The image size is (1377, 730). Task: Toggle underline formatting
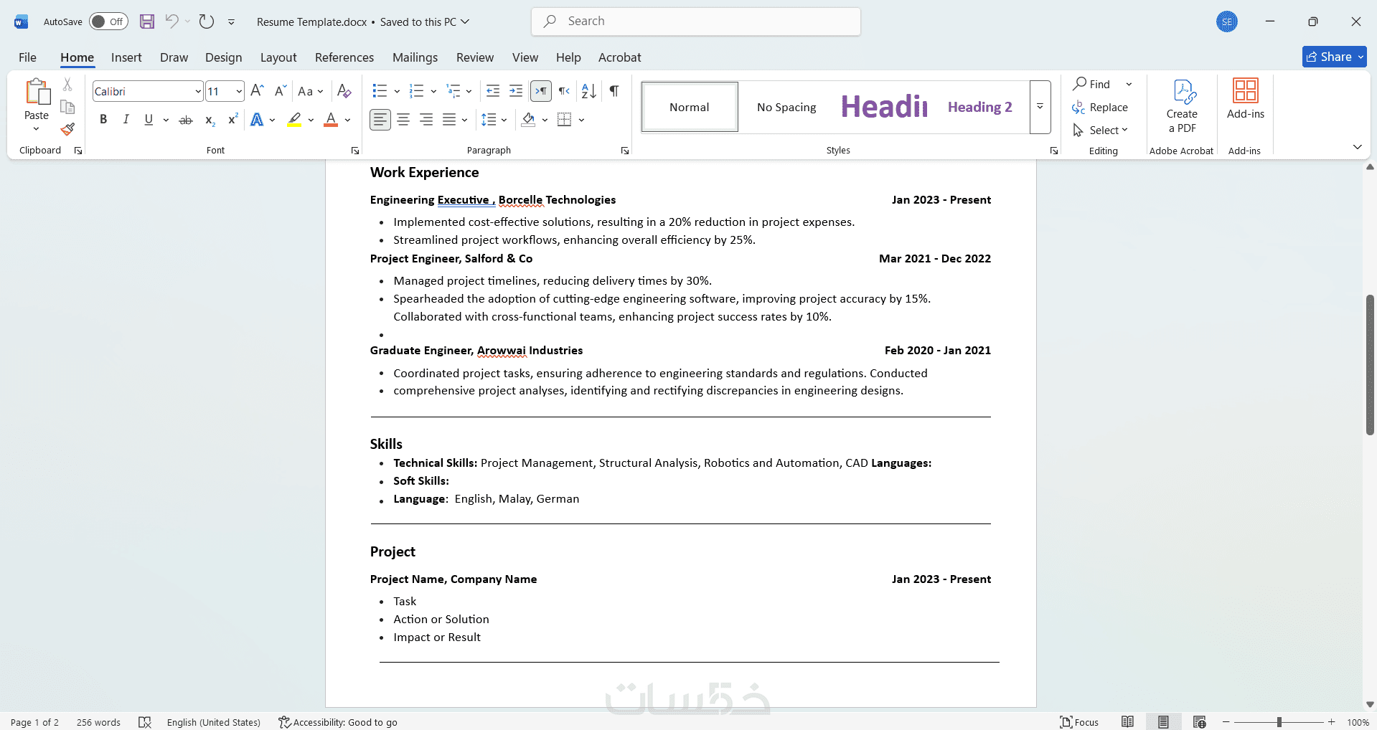coord(149,120)
